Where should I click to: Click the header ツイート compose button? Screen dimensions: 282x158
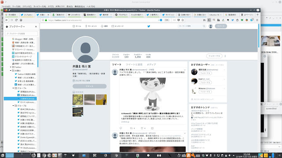(221, 26)
